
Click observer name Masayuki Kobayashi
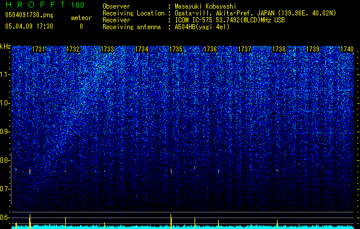point(205,6)
